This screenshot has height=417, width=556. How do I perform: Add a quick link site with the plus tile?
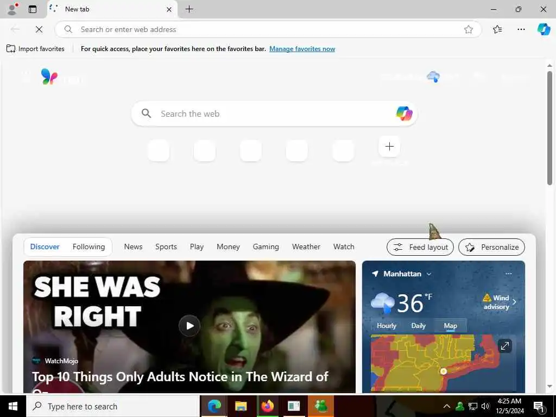click(389, 147)
